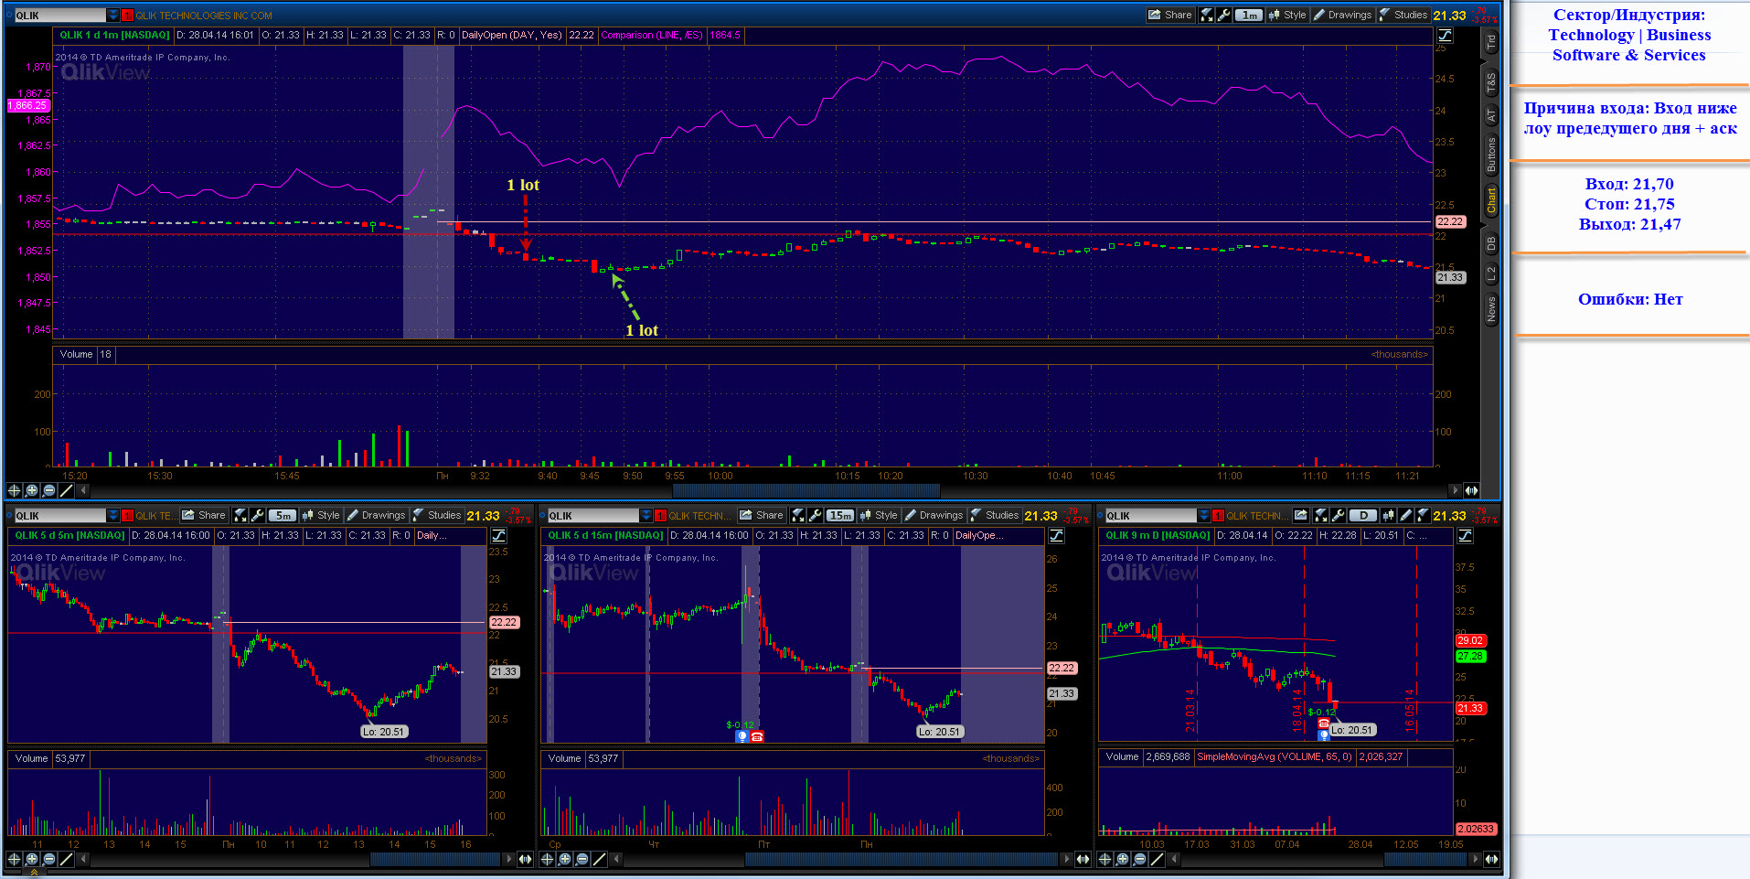Viewport: 1750px width, 879px height.
Task: Toggle the symbol link circle in 15m chart
Action: click(x=543, y=516)
